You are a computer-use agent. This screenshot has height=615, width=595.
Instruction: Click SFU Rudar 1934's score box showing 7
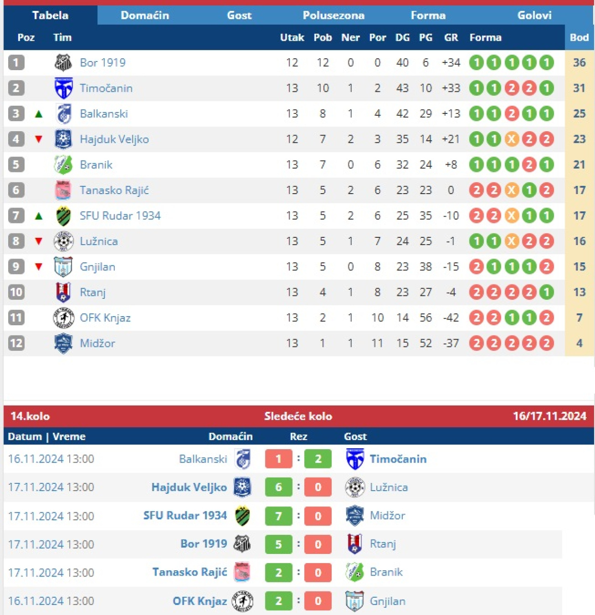point(278,516)
